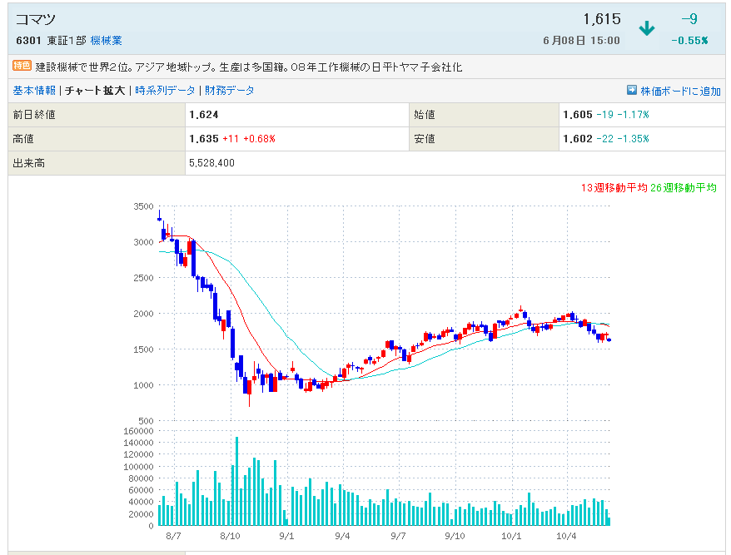Click the change value −9

[x=689, y=19]
